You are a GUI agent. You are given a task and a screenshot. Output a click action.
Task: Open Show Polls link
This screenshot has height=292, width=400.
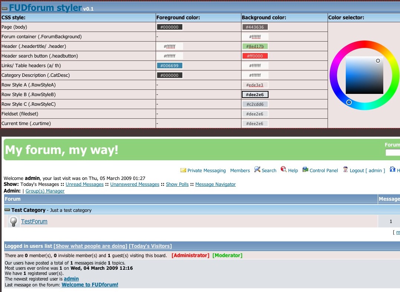tap(177, 184)
